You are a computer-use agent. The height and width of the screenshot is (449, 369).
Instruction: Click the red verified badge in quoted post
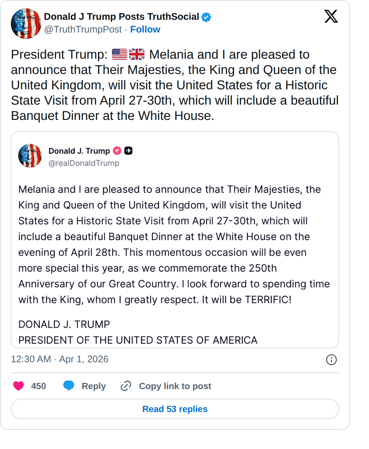tap(117, 151)
